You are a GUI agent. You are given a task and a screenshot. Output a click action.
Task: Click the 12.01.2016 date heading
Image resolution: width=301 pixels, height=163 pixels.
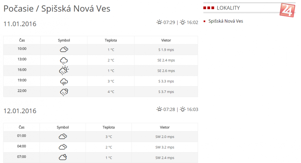pyautogui.click(x=20, y=111)
